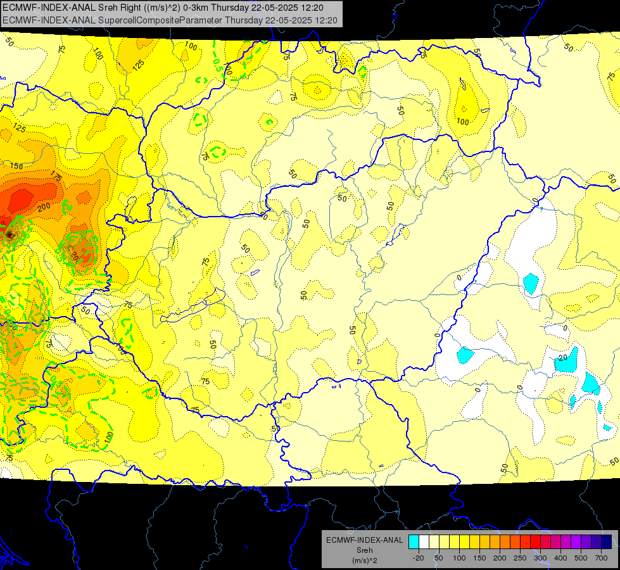
Task: Click the '100' tick label in the legend
Action: [459, 558]
